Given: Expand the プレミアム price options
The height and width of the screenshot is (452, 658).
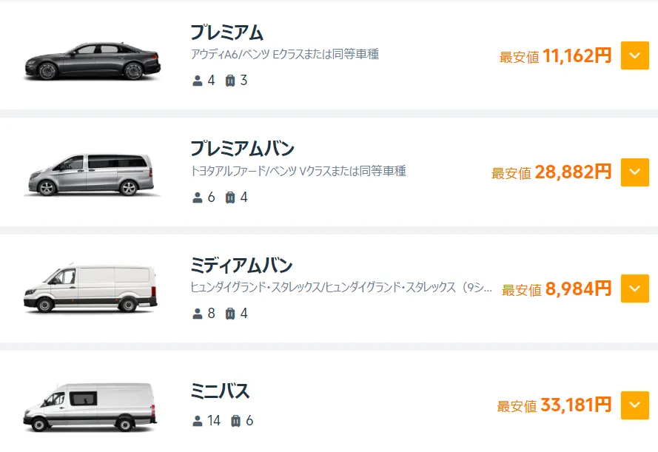Looking at the screenshot, I should coord(634,55).
